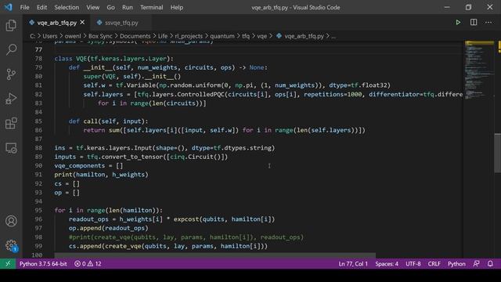Run Python file with play button
The image size is (501, 282).
tap(458, 23)
